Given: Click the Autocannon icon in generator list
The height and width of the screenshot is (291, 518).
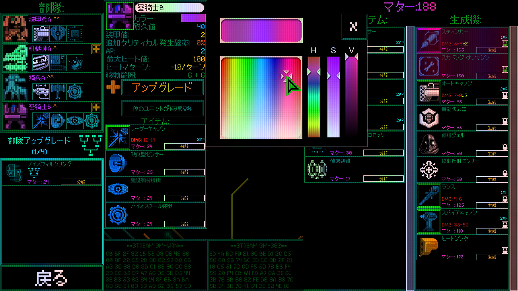Looking at the screenshot, I should pyautogui.click(x=429, y=92).
